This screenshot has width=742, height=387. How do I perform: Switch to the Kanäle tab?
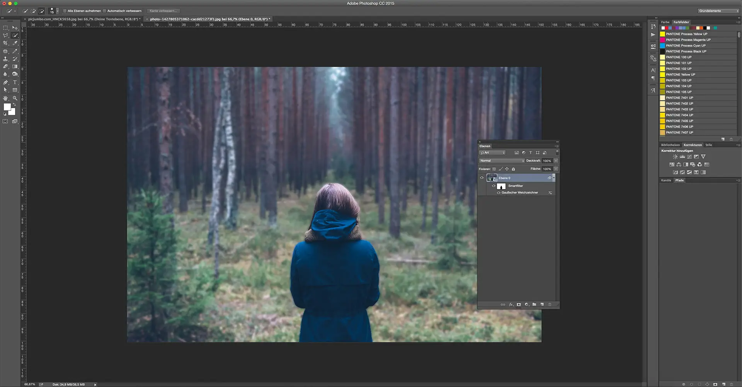click(666, 180)
